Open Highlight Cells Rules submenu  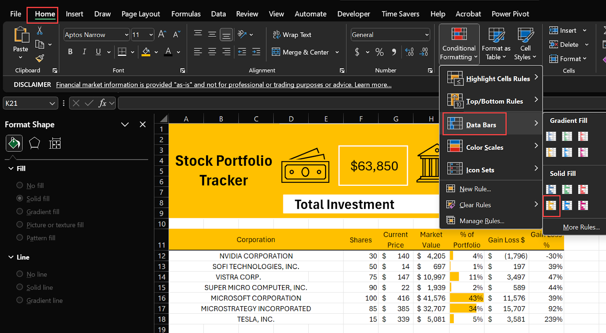point(491,78)
